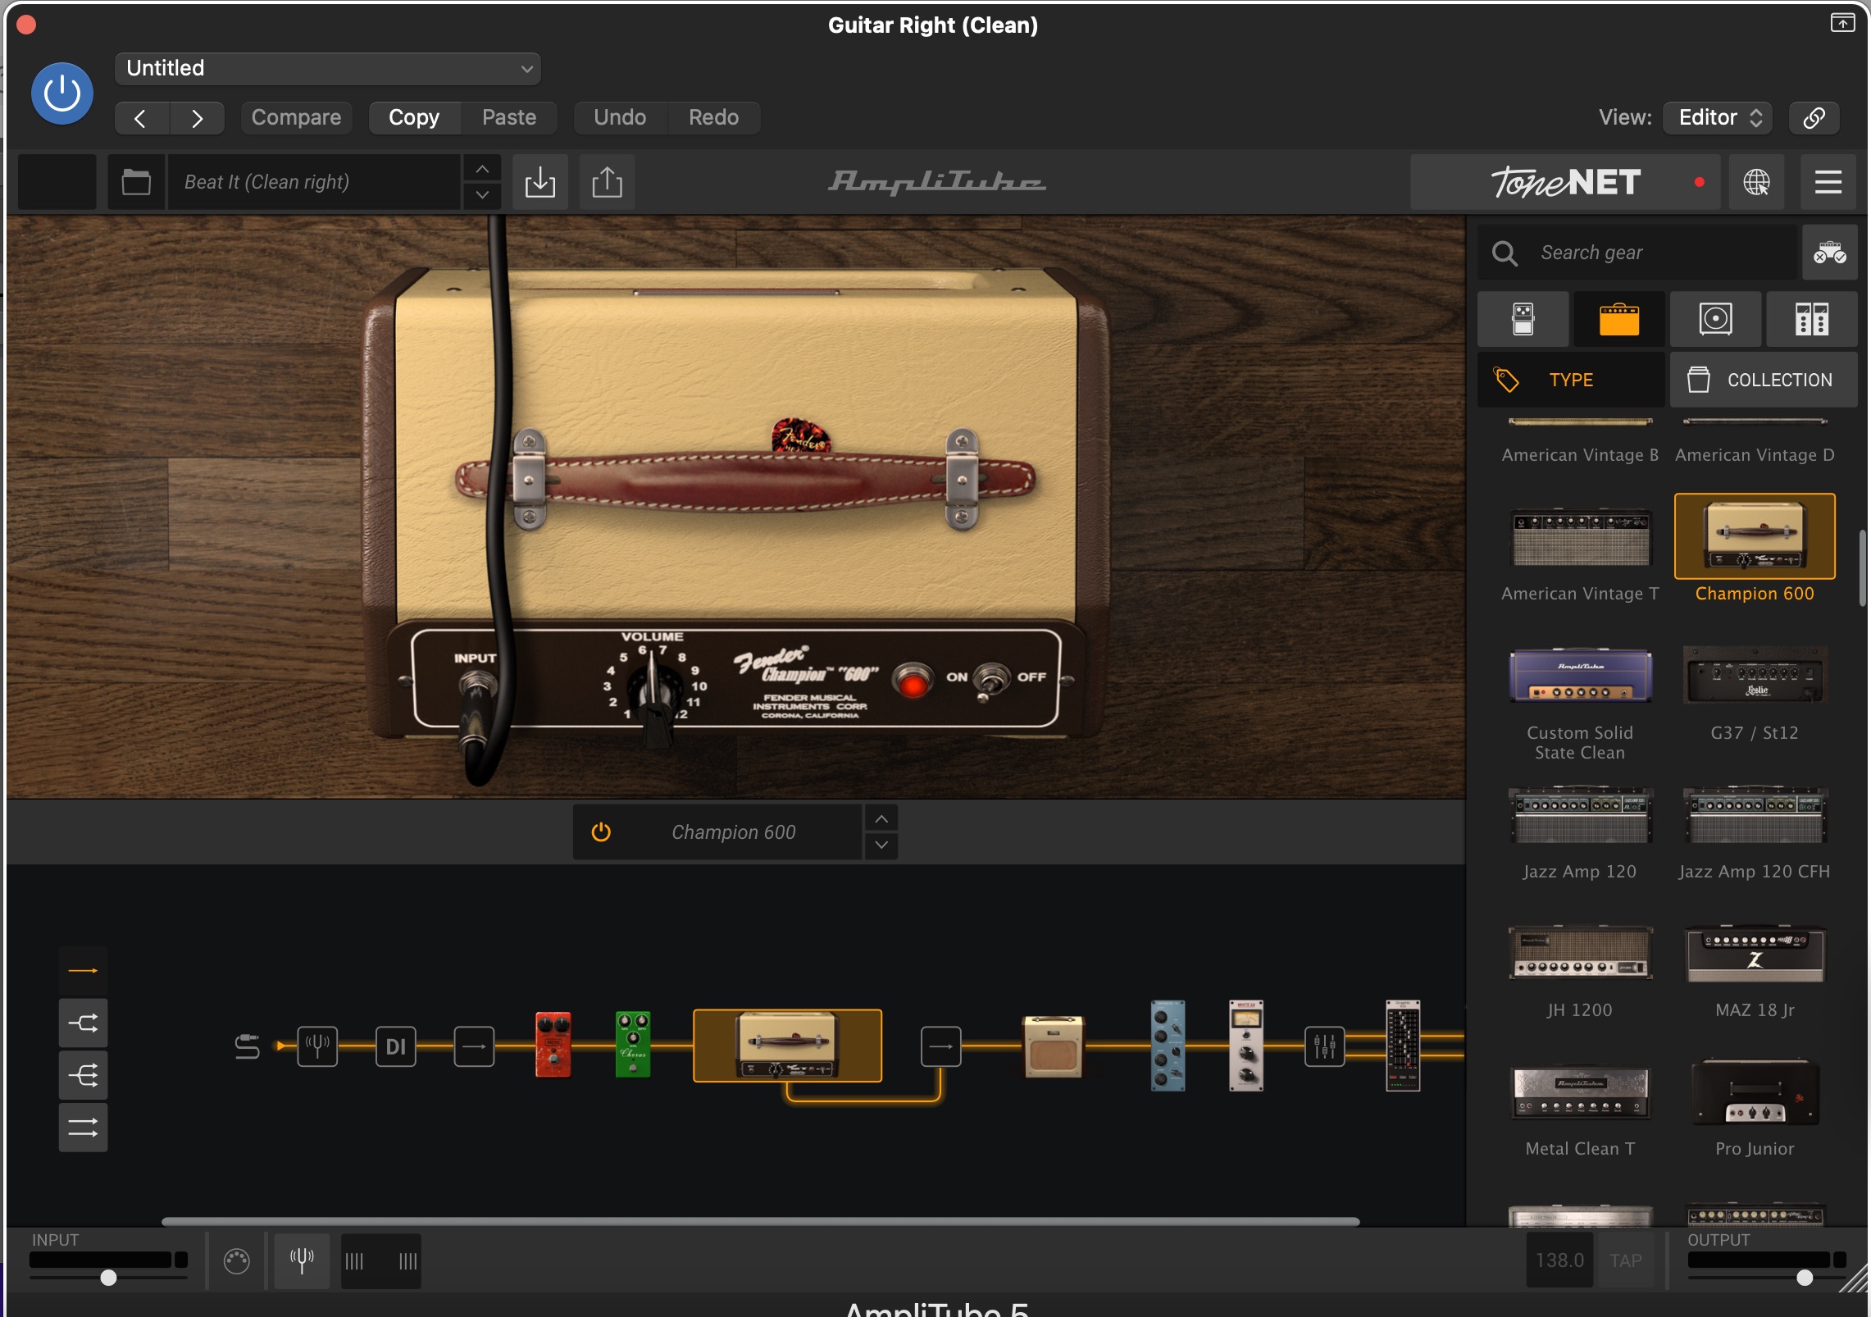Toggle the plugin power bypass button
The width and height of the screenshot is (1871, 1317).
pos(61,93)
